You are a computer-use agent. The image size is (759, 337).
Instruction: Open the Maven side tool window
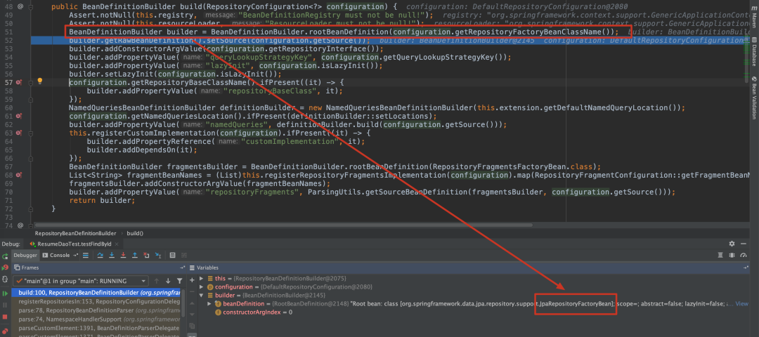(x=754, y=19)
